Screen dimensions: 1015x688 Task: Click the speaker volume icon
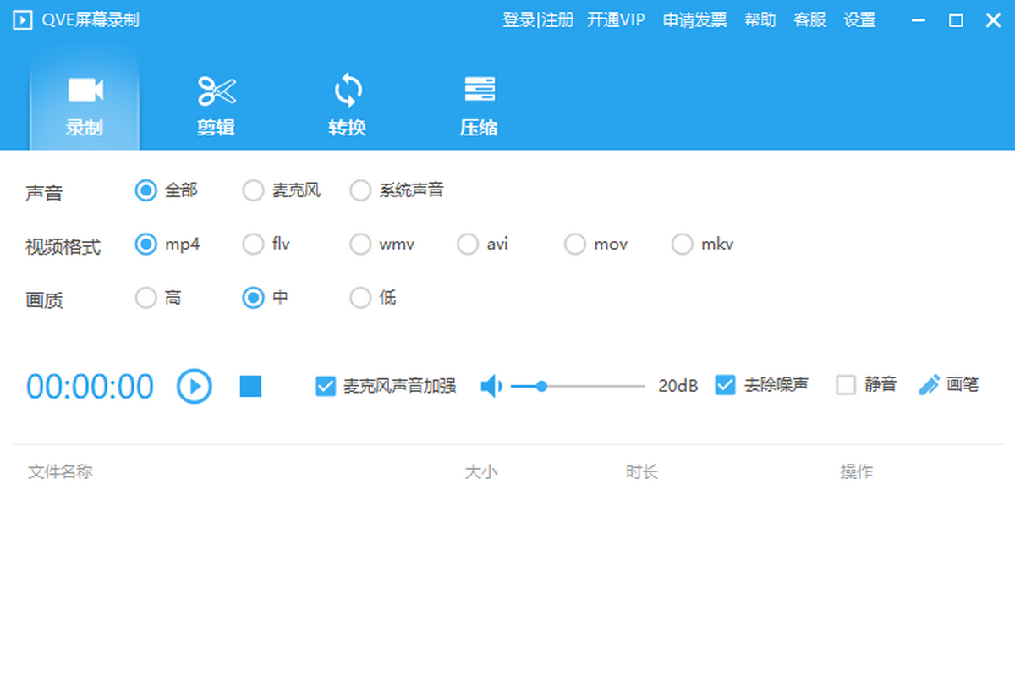[x=491, y=385]
